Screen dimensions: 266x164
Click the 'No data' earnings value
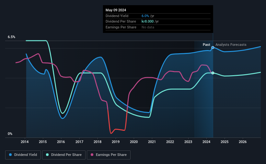(x=148, y=27)
